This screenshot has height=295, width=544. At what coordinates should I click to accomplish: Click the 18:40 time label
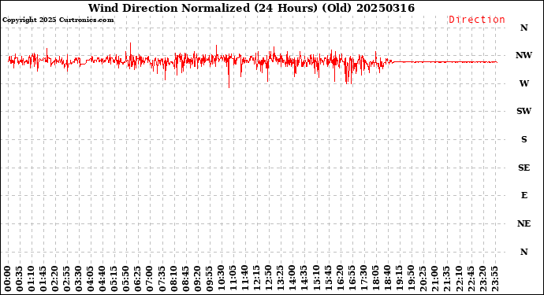point(388,278)
